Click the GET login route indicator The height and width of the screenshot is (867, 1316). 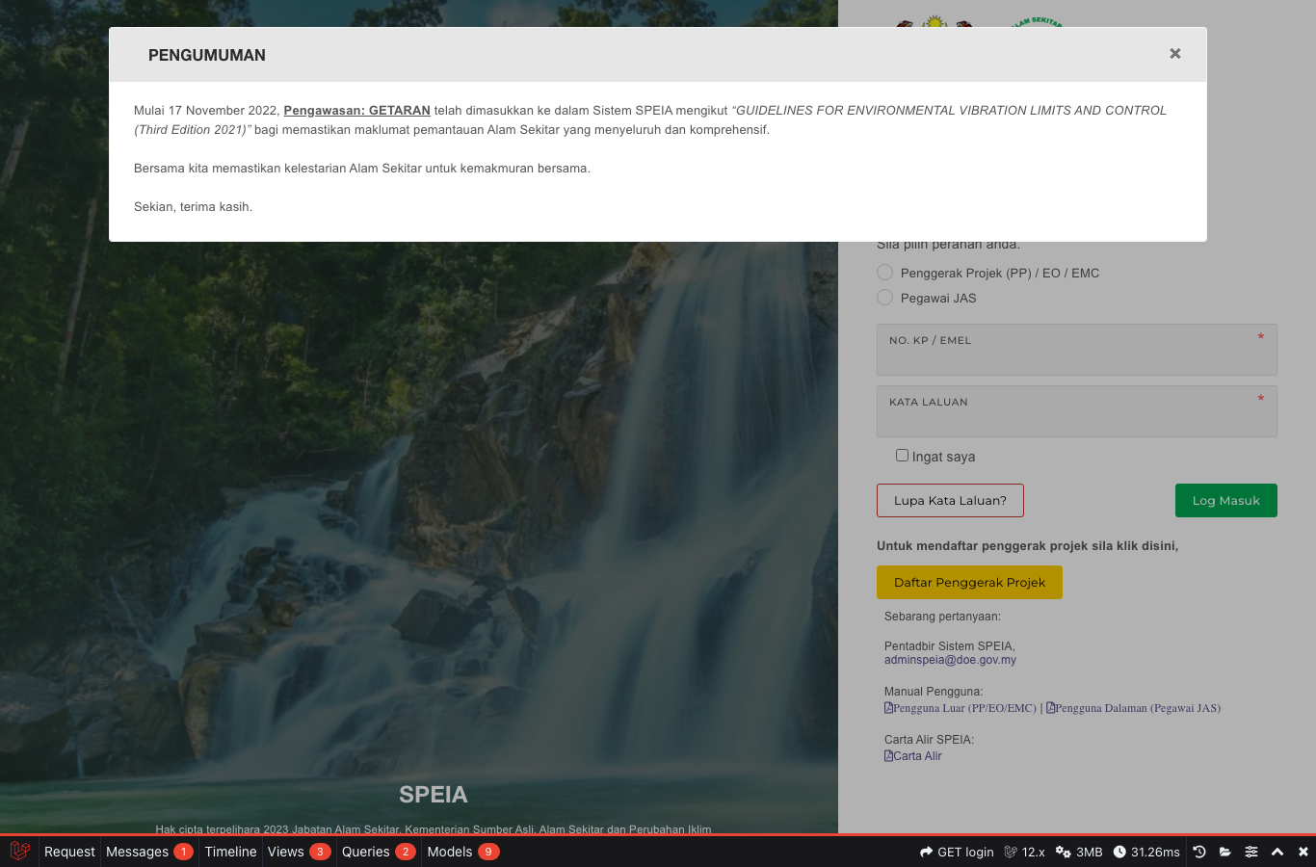957,852
